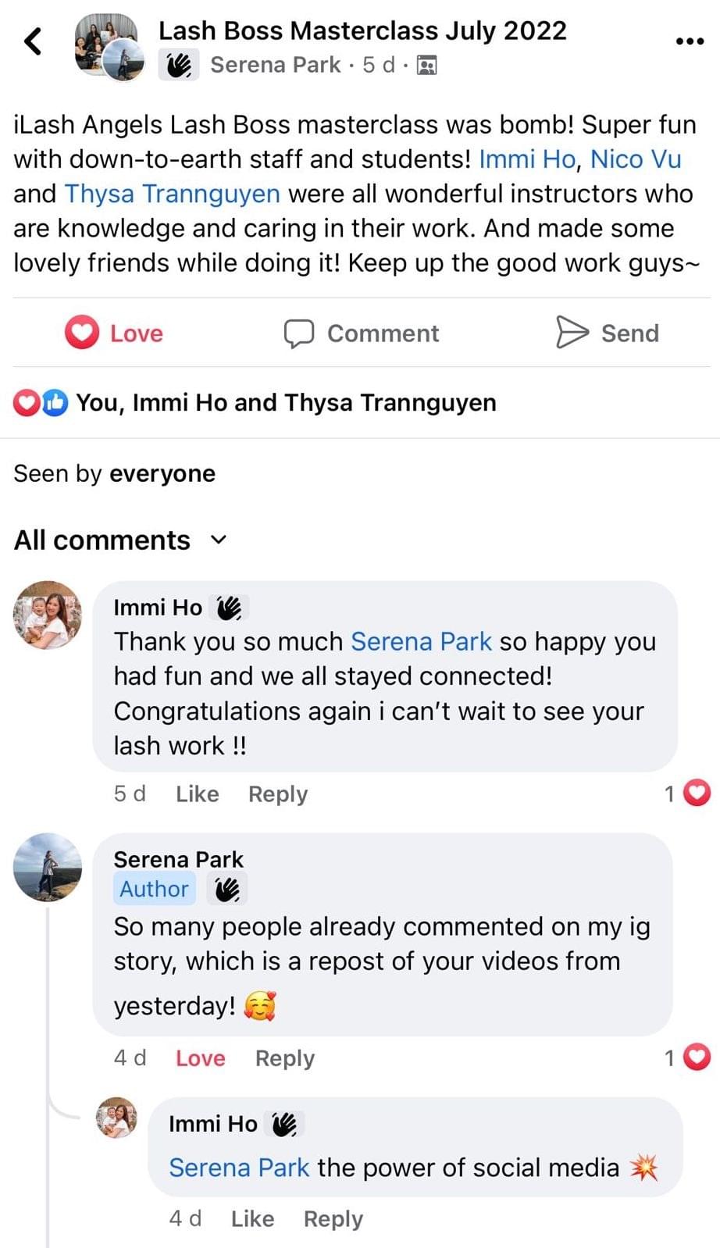Screen dimensions: 720x1248
Task: Like Immi Ho's first comment
Action: (197, 793)
